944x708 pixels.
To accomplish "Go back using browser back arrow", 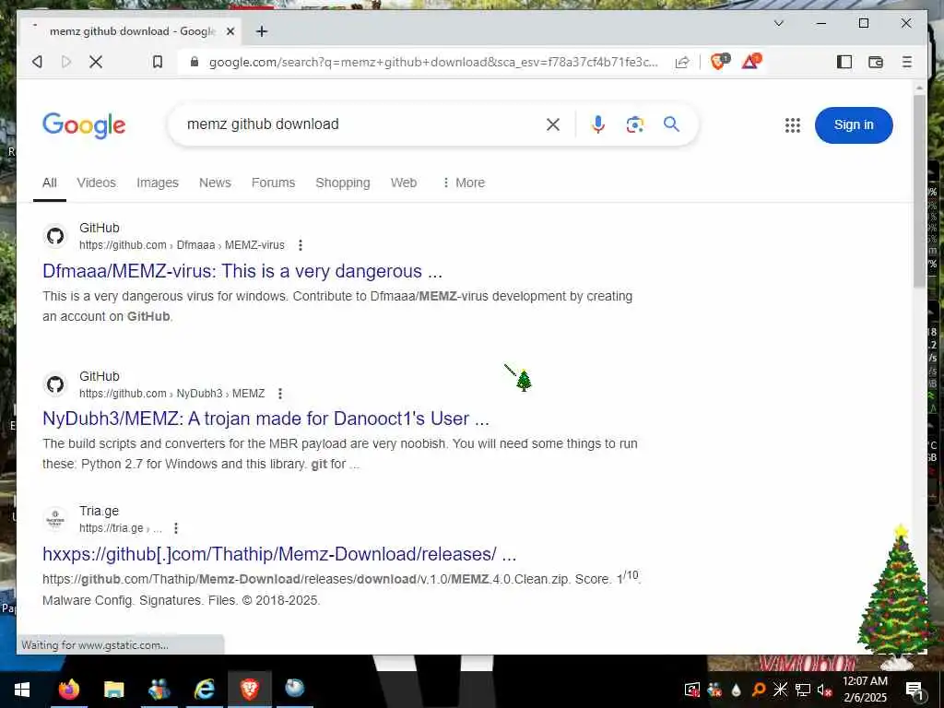I will coord(37,62).
